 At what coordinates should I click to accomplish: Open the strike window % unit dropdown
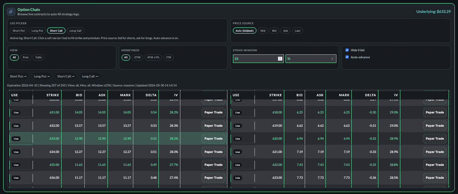[x=311, y=59]
